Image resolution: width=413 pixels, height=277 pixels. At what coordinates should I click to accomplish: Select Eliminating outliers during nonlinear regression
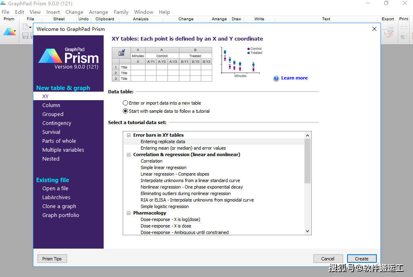point(185,194)
